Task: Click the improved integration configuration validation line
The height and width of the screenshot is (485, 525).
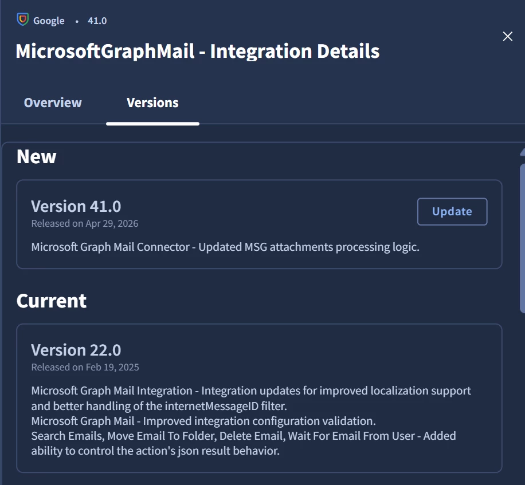Action: [203, 421]
